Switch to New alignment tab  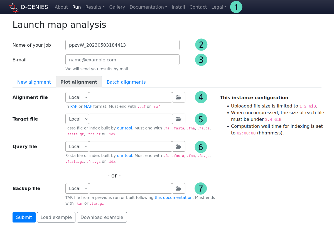click(x=34, y=82)
